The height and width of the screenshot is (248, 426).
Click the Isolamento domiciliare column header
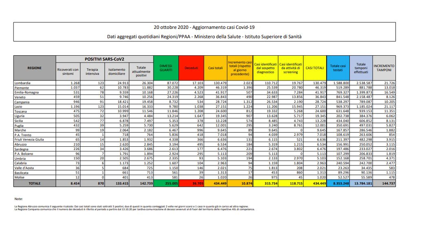click(116, 72)
